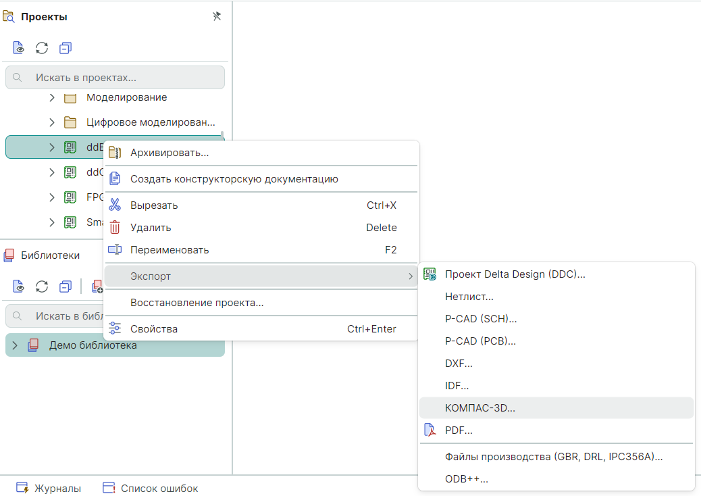The width and height of the screenshot is (701, 496).
Task: Expand the Демо библиотека tree node
Action: click(x=15, y=345)
